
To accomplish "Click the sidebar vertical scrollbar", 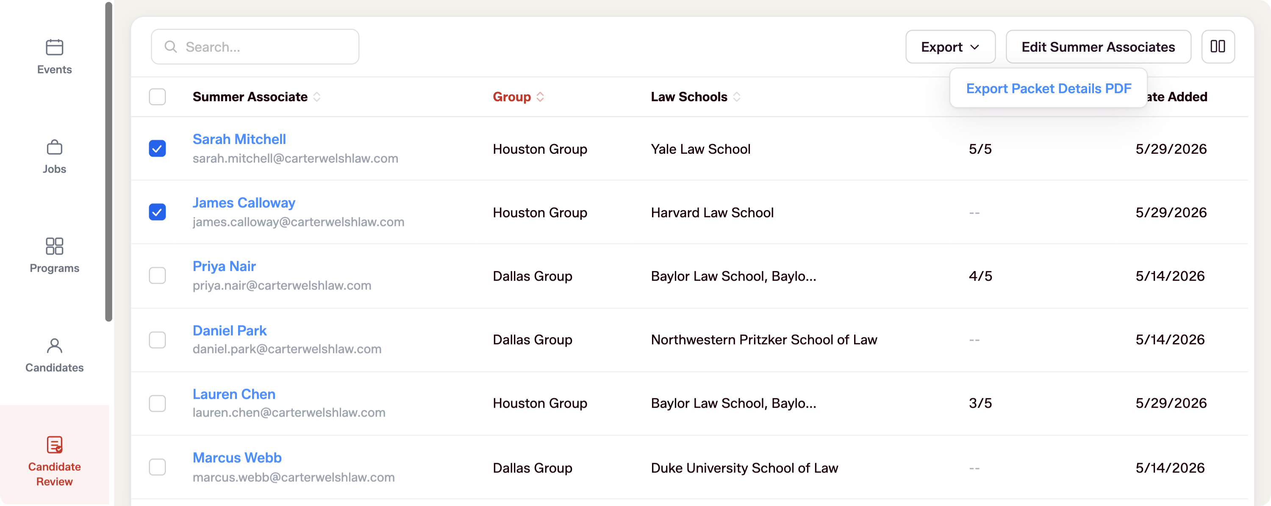I will click(108, 161).
